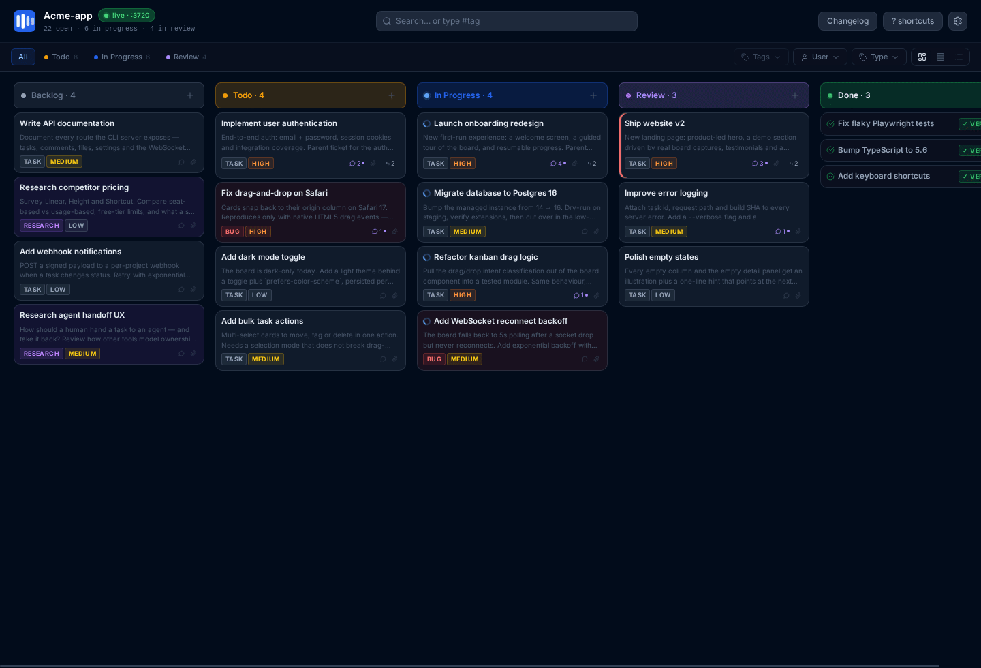Select the Todo filter tab
Image resolution: width=981 pixels, height=668 pixels.
61,57
